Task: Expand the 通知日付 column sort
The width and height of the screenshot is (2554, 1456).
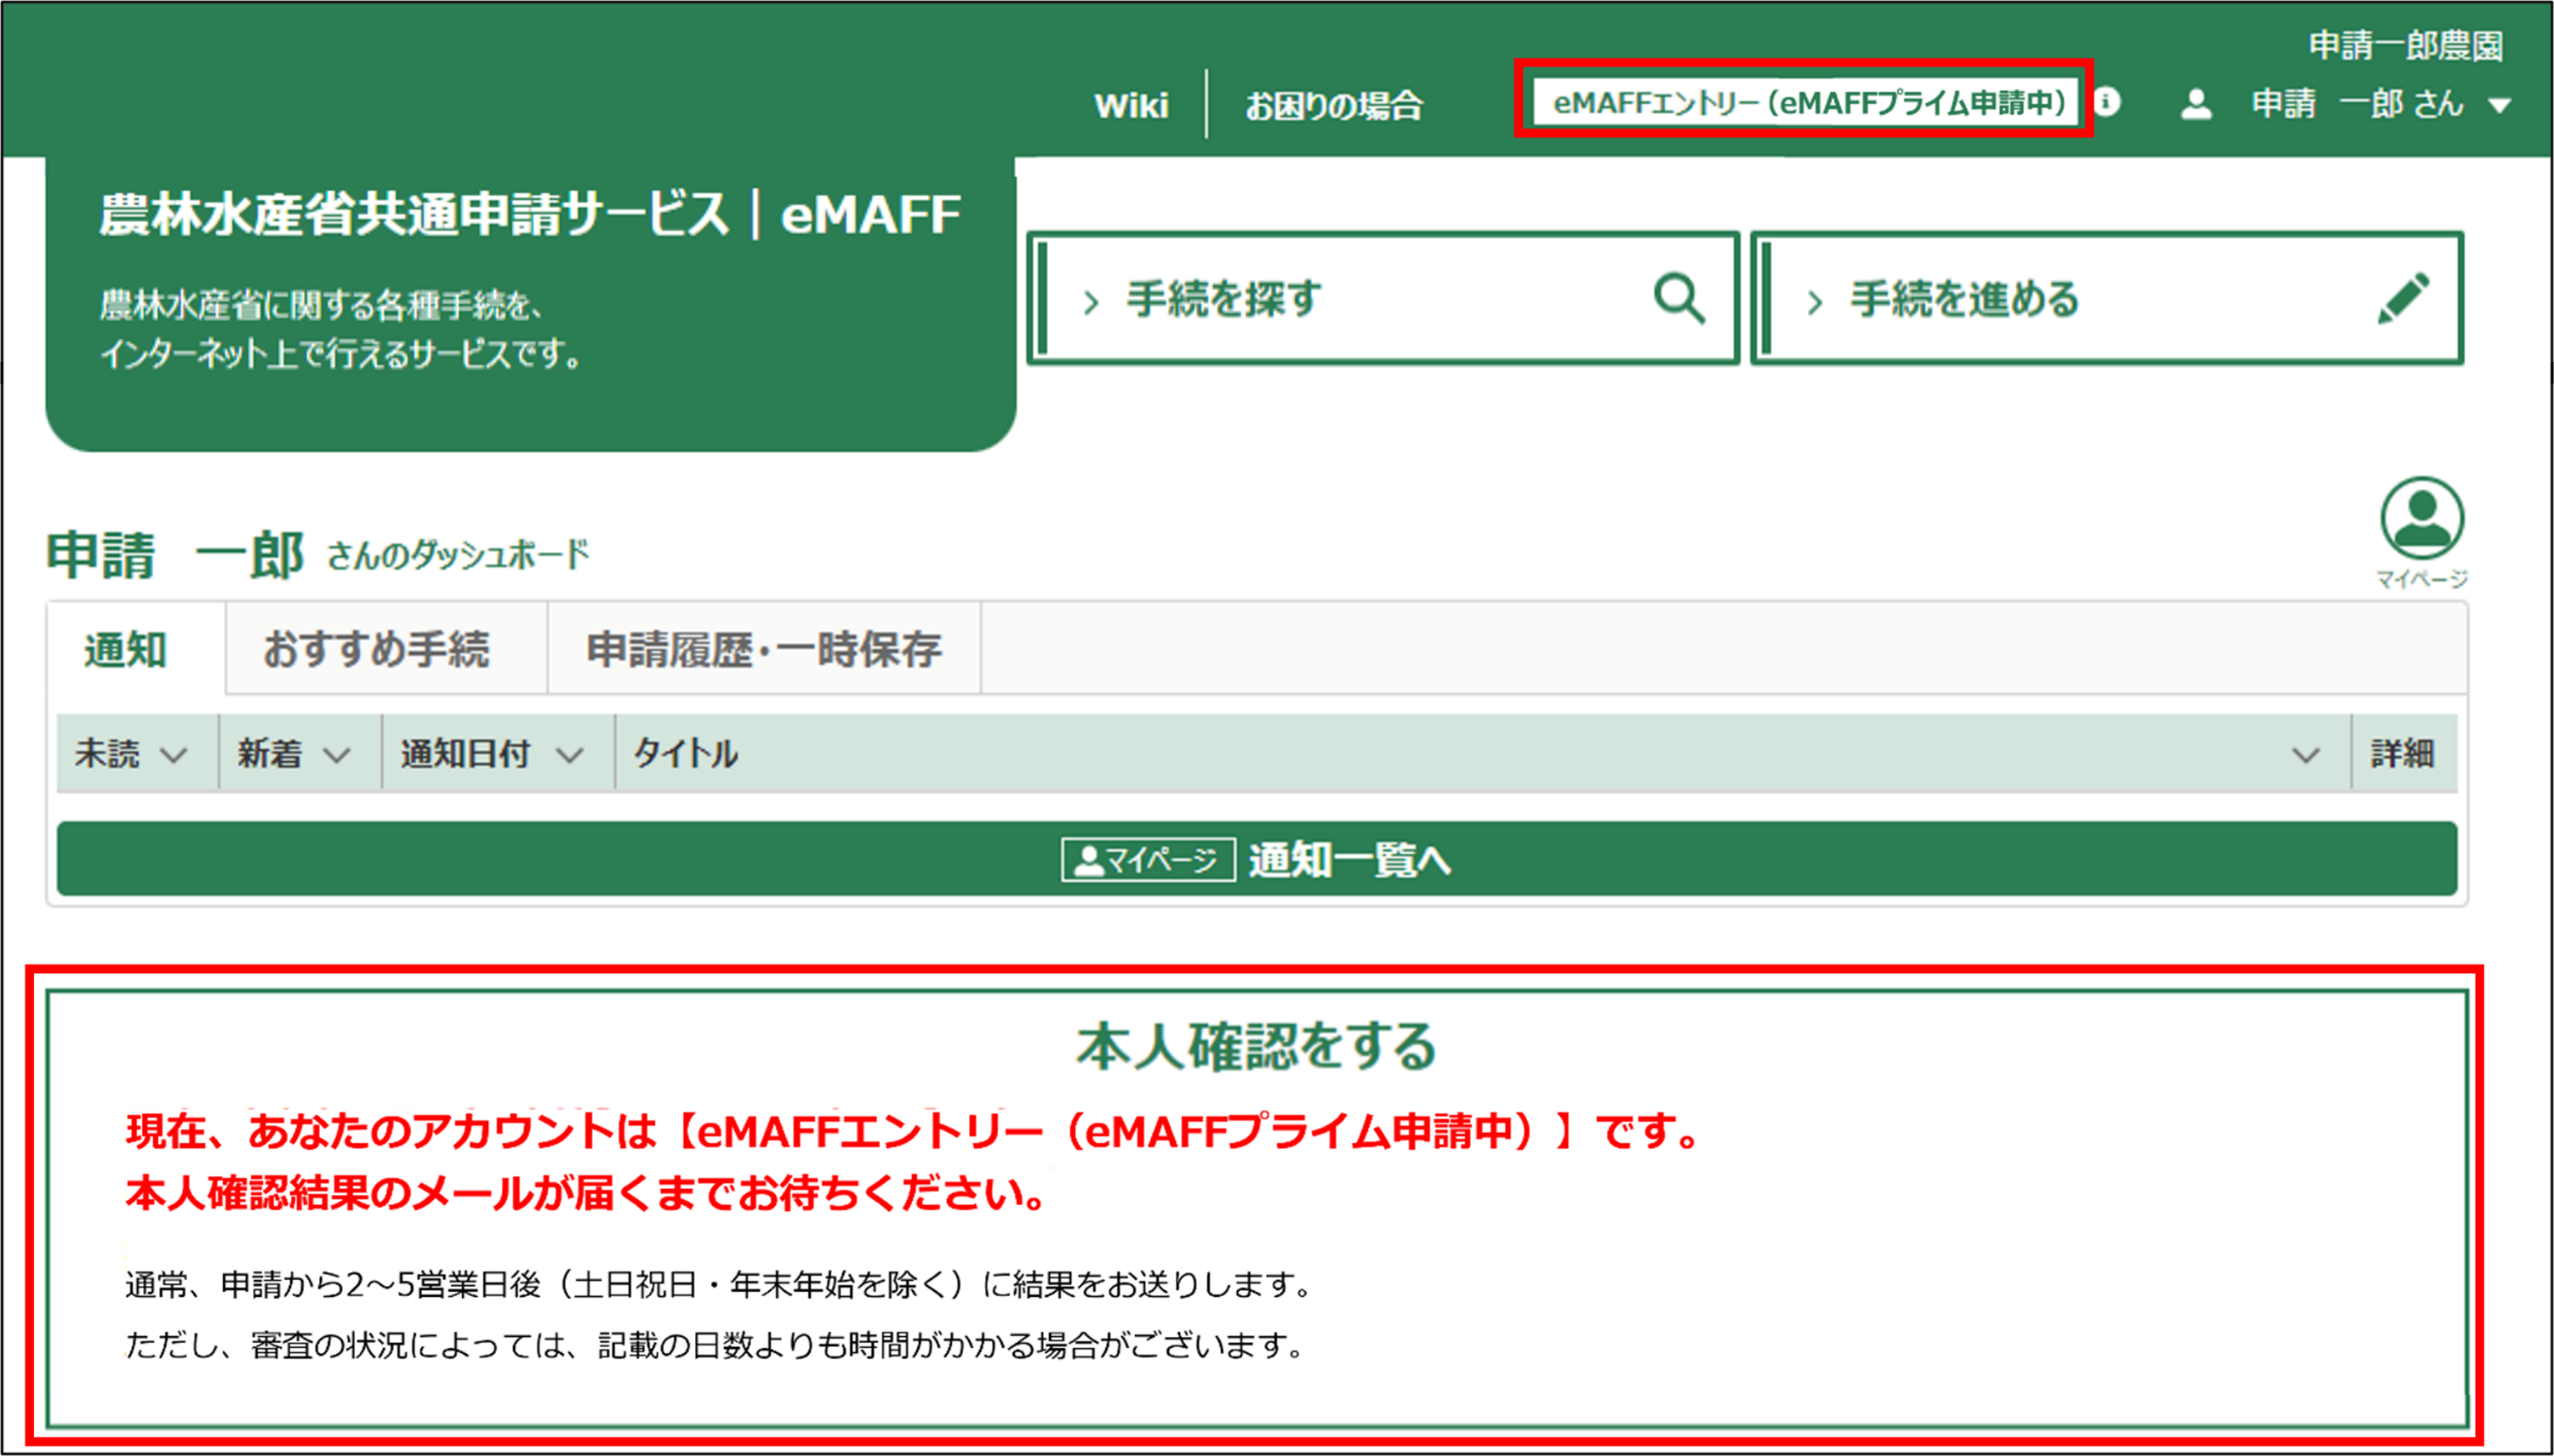Action: pyautogui.click(x=569, y=755)
